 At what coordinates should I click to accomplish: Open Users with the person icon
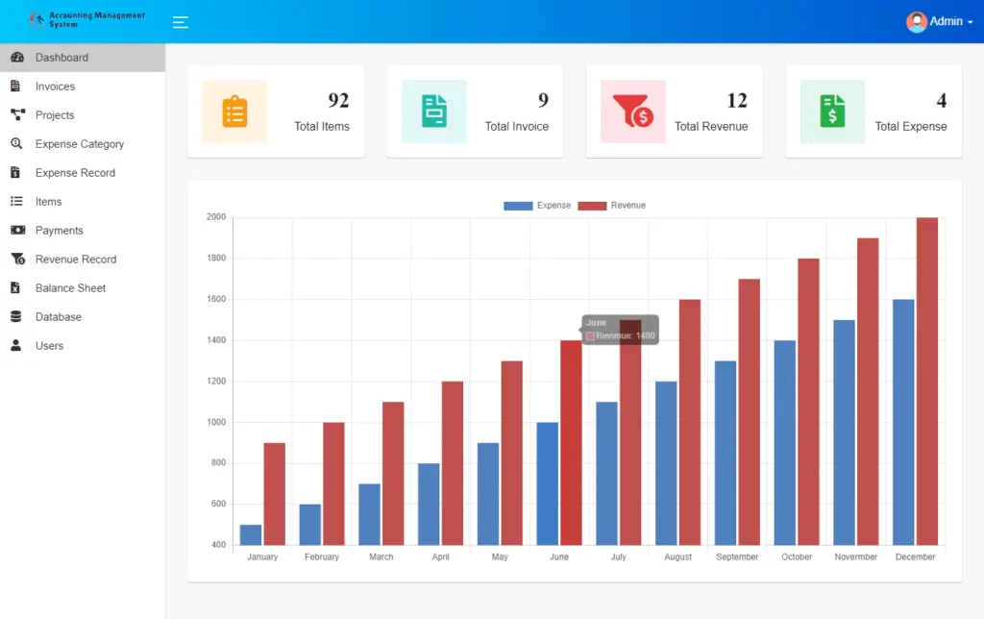15,345
